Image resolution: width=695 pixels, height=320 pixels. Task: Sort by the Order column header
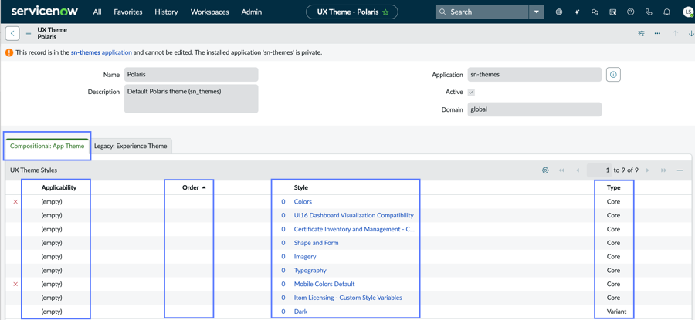click(191, 187)
